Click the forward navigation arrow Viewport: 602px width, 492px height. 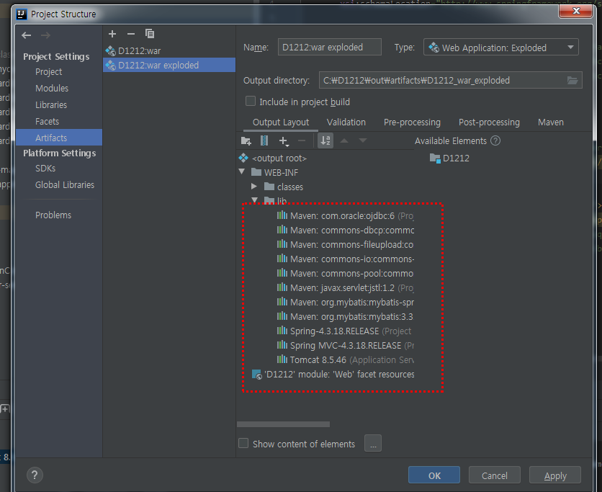tap(45, 35)
